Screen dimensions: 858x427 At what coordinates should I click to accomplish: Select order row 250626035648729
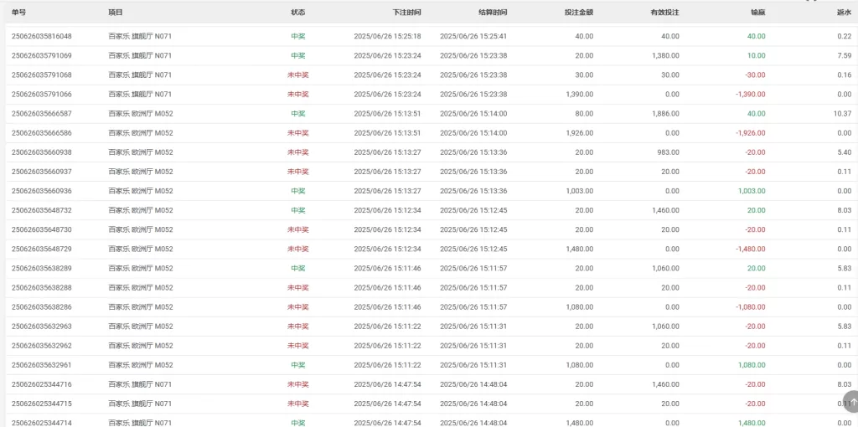point(429,249)
